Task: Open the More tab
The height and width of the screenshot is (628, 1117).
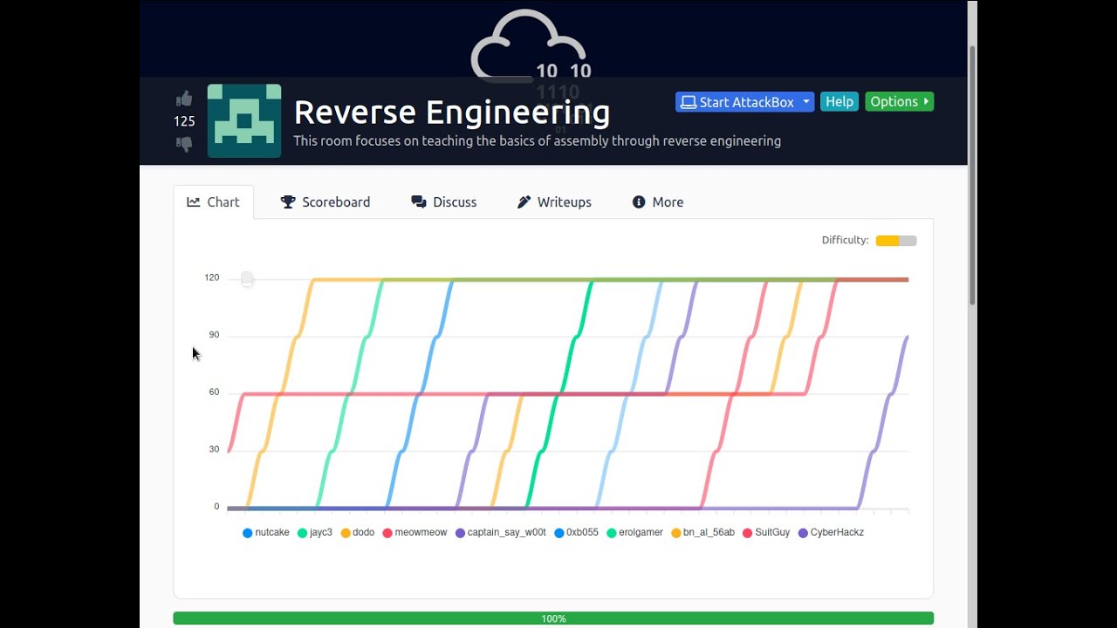Action: click(x=658, y=201)
